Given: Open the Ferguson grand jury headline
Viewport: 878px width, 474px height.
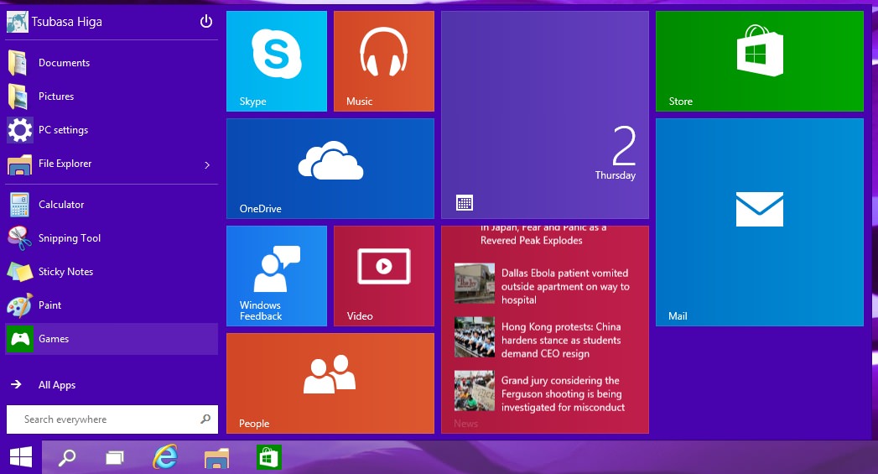Looking at the screenshot, I should (563, 393).
